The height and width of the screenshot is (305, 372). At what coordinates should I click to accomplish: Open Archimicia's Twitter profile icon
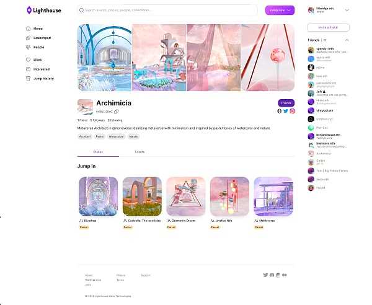tap(286, 111)
